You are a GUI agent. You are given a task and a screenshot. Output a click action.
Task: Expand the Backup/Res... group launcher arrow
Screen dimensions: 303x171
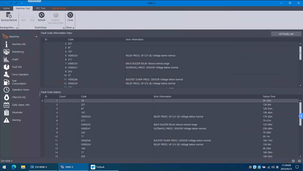(x=17, y=28)
